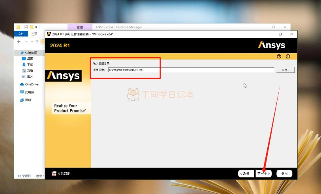This screenshot has height=194, width=321.
Task: Close the File Explorer window behind
Action: coord(285,27)
